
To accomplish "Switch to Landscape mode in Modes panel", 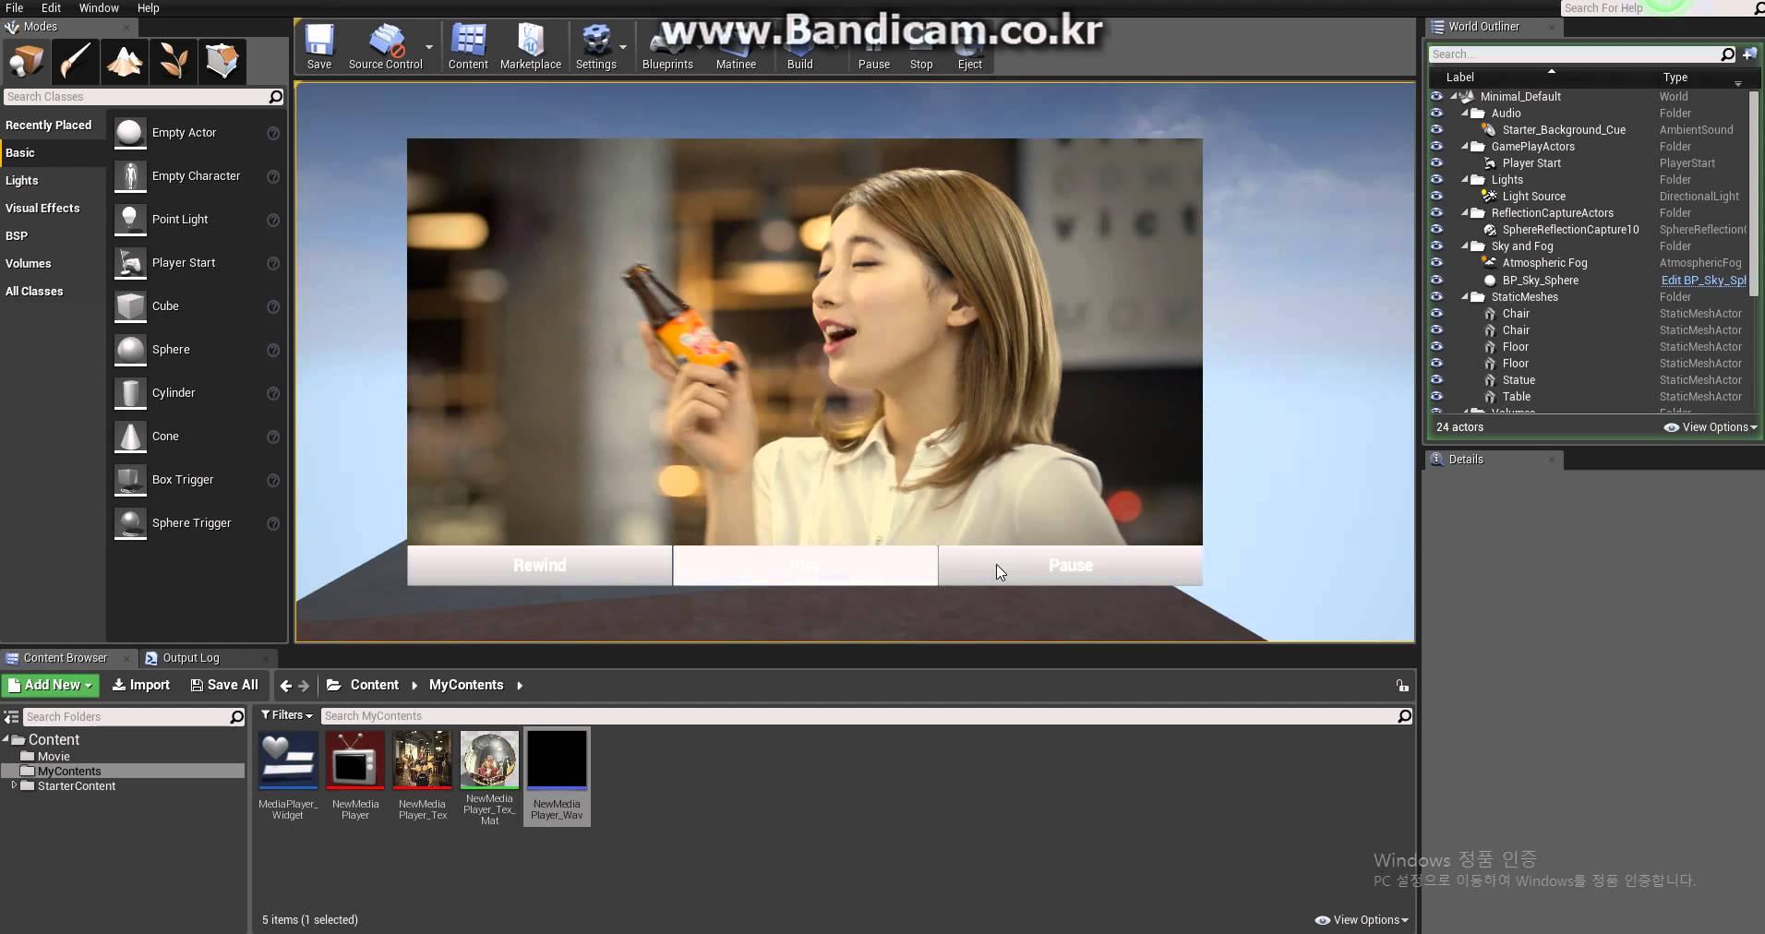I will click(x=124, y=62).
